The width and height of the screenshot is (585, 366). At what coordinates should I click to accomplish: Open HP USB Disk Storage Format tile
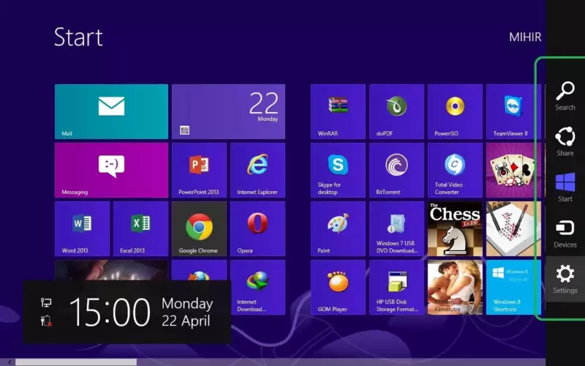tap(396, 287)
